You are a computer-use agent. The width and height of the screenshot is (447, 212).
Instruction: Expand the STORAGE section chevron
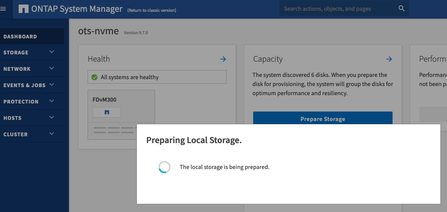click(x=52, y=52)
